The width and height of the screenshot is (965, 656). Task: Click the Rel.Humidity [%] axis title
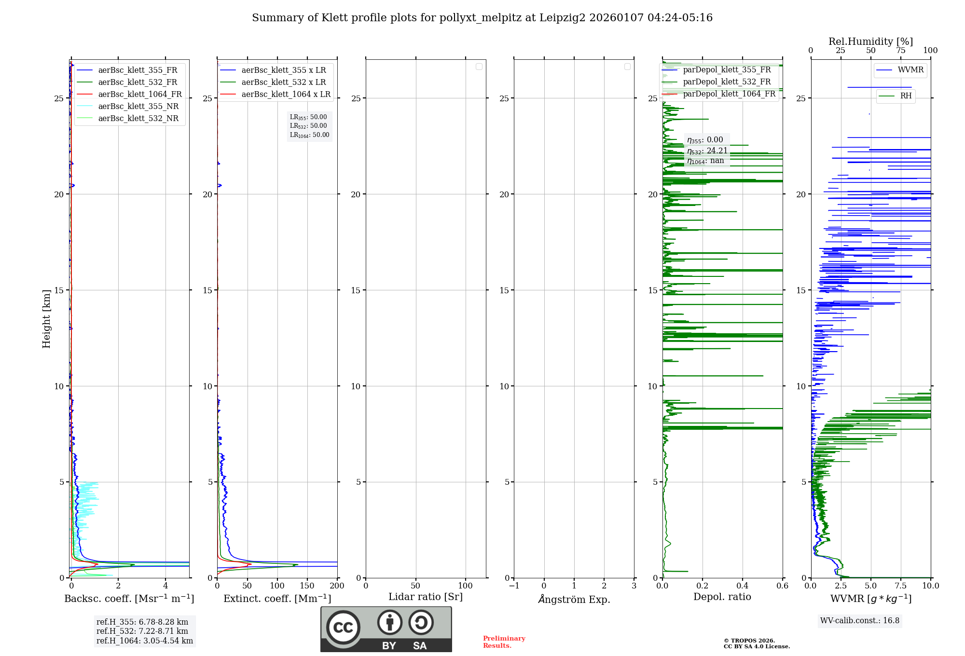(870, 41)
